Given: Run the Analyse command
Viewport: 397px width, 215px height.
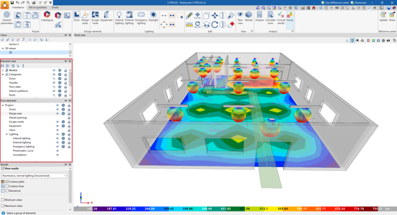Looking at the screenshot, I should coord(259,16).
